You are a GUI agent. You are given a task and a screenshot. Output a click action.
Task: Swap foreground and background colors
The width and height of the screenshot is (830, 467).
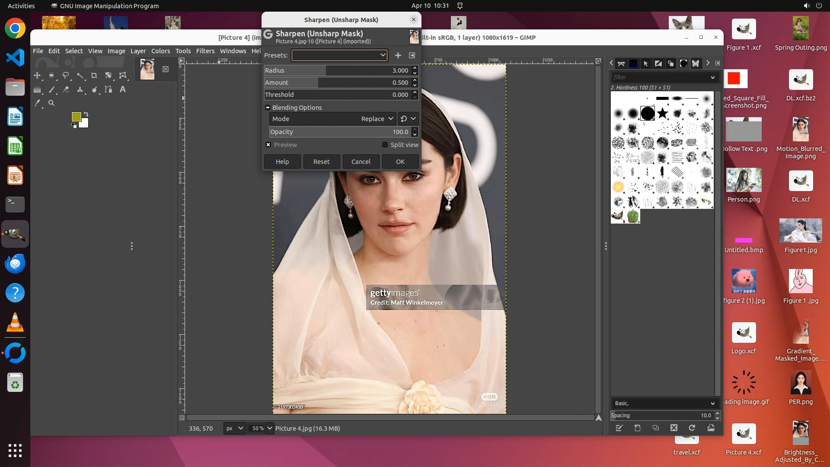(86, 114)
